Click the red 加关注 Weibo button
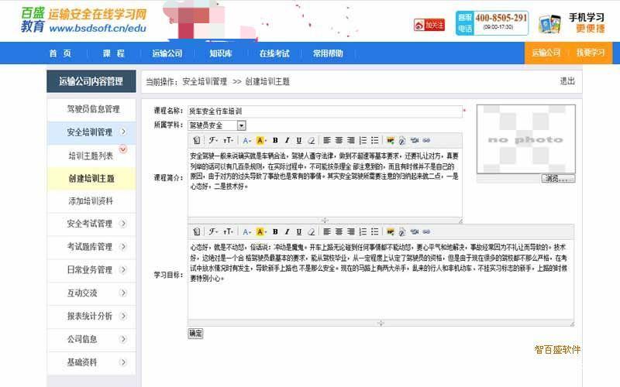Viewport: 620px width, 387px height. tap(429, 25)
